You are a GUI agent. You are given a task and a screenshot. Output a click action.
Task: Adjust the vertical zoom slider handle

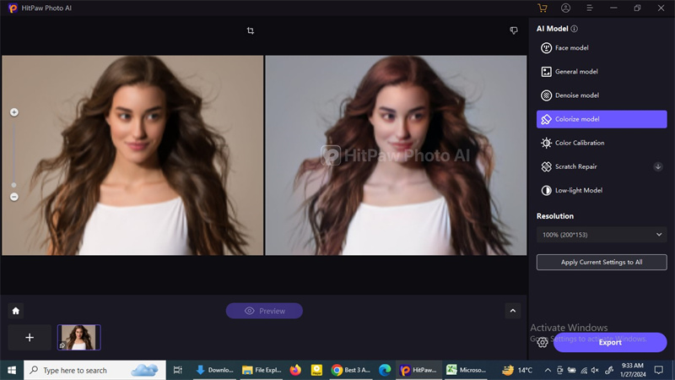14,185
